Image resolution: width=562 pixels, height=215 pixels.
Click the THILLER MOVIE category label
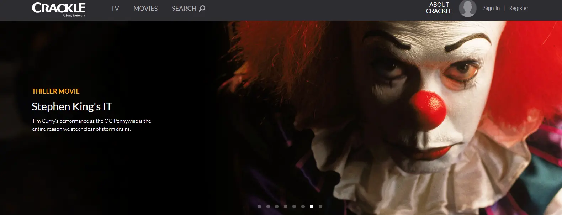(56, 91)
